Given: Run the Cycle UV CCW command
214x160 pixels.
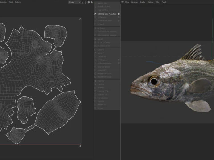Looking at the screenshot, I should (107, 91).
